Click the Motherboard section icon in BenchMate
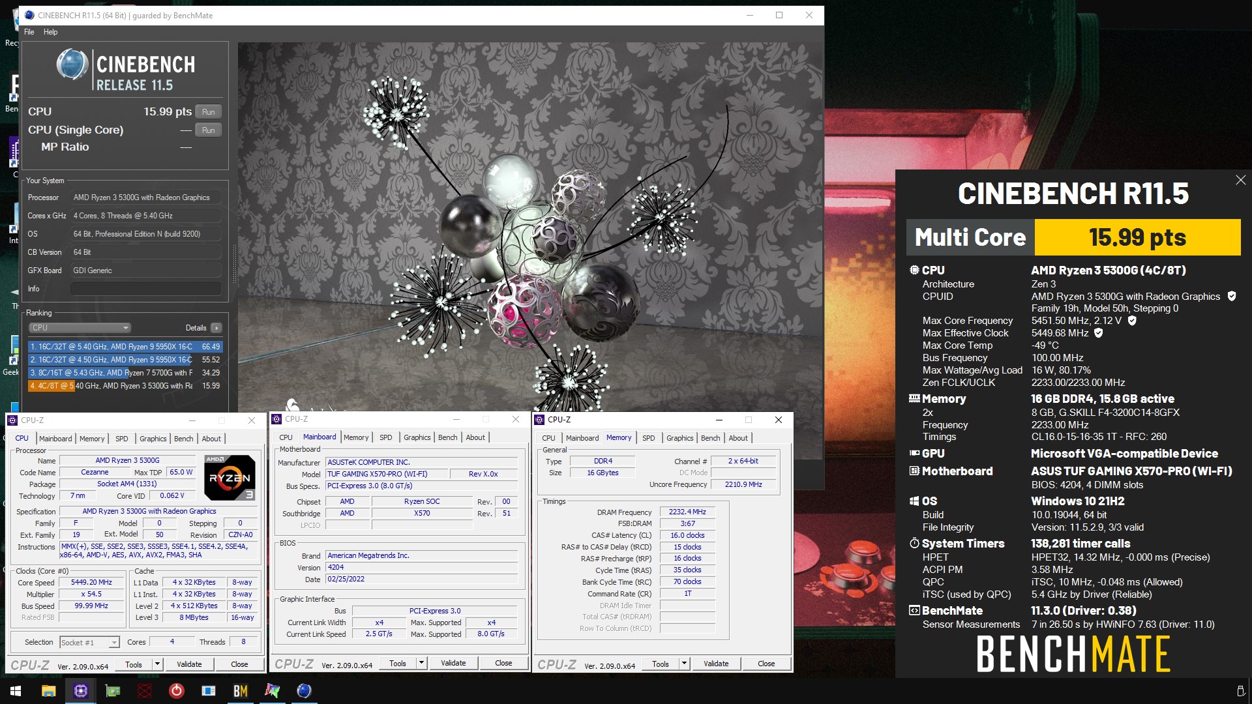 tap(914, 471)
